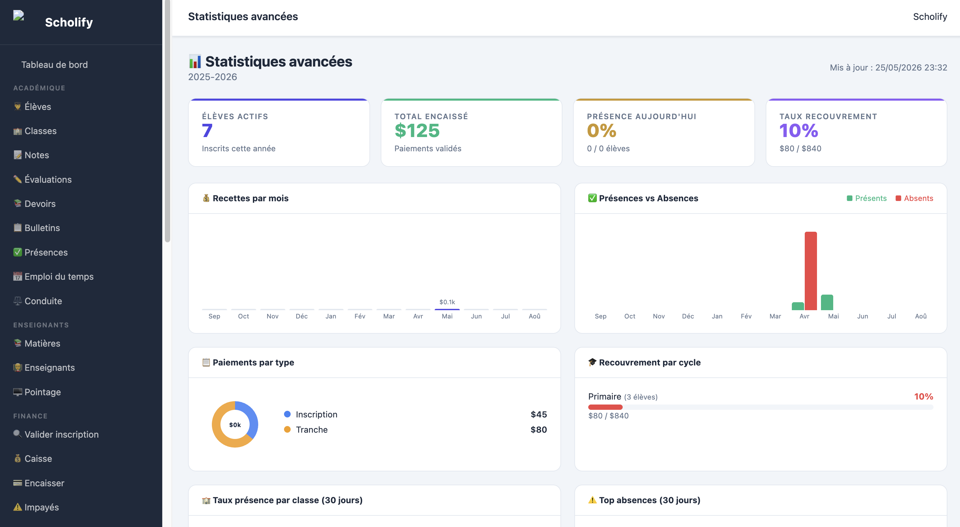Click the Devoirs books icon
Screen dimensions: 960x527
pos(18,204)
